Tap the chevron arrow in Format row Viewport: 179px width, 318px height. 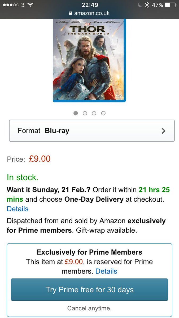click(x=164, y=131)
